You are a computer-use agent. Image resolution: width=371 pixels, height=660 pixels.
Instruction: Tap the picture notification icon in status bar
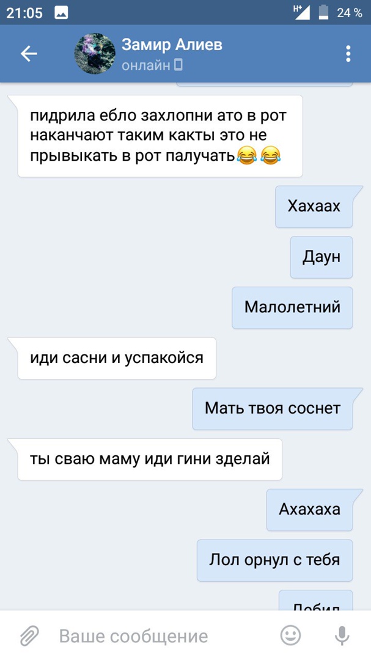(62, 13)
